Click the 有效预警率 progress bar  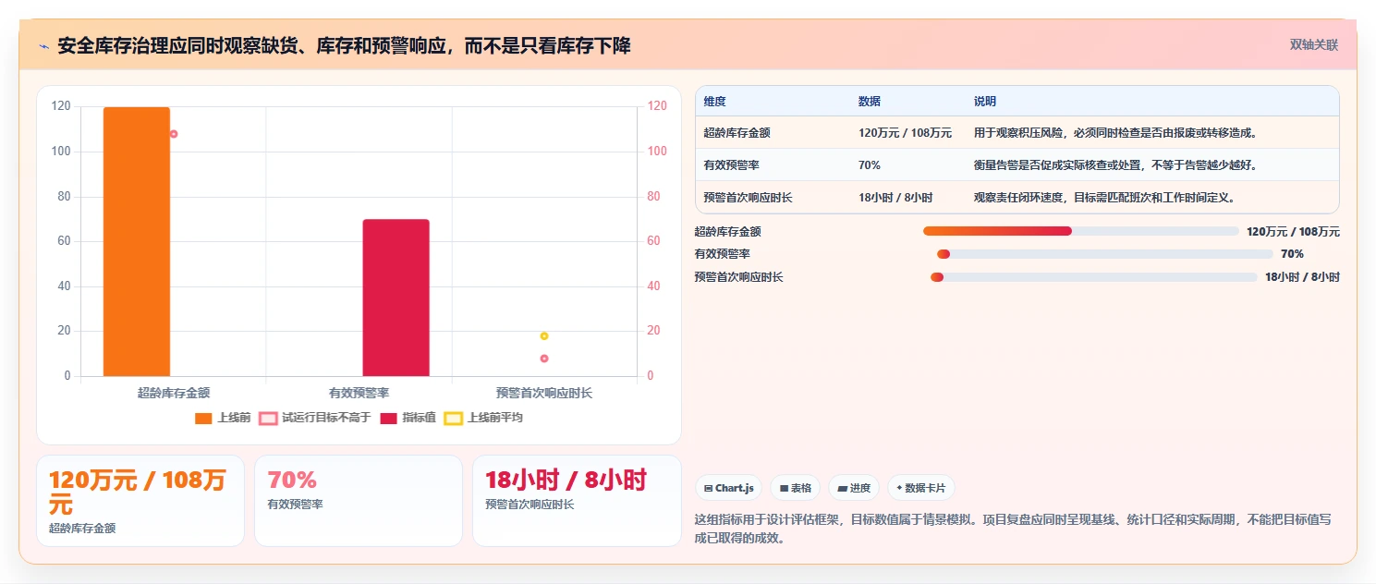tap(1104, 254)
